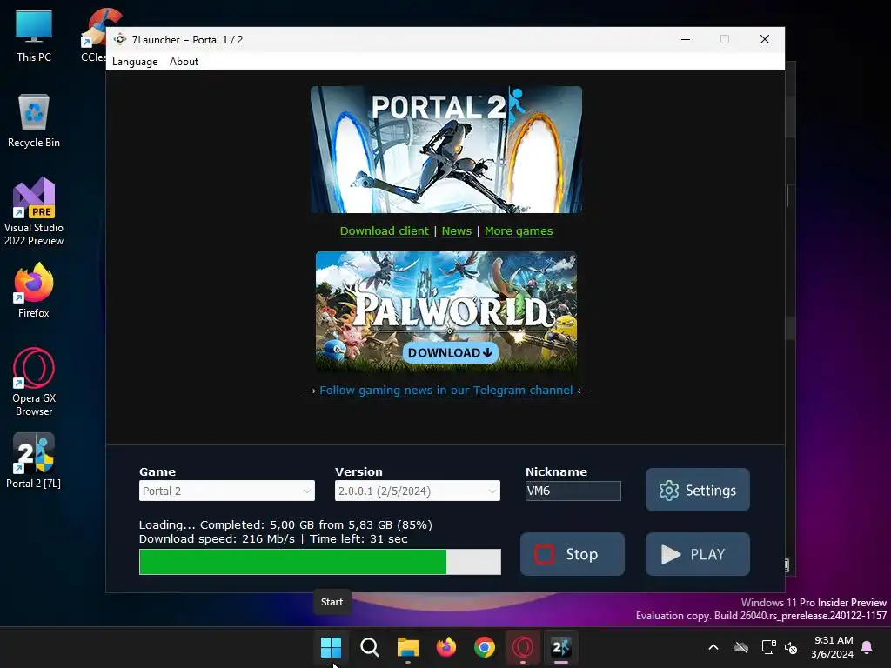Open the launcher Settings button
Image resolution: width=891 pixels, height=668 pixels.
coord(697,490)
